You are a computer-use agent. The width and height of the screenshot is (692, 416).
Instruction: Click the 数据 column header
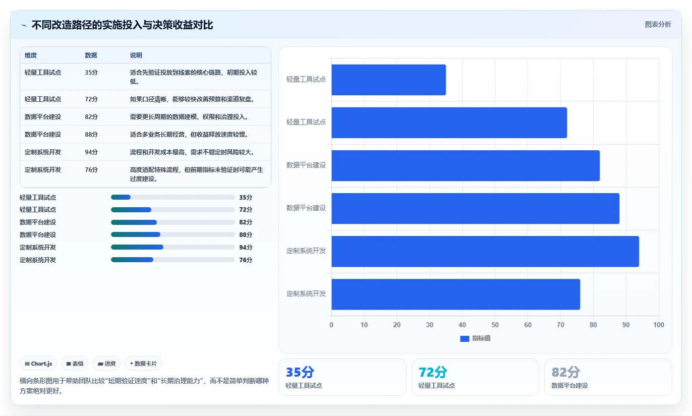91,55
